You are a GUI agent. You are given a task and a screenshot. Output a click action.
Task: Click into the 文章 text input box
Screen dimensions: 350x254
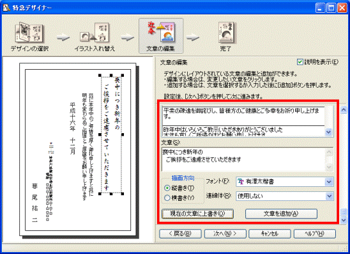click(x=243, y=159)
